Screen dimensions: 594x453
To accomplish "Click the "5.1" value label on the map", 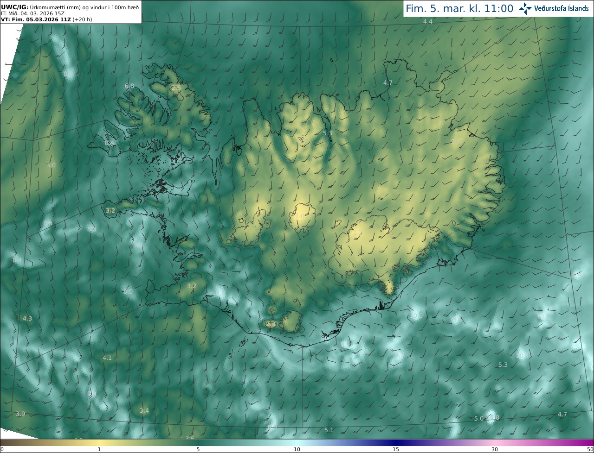I will (x=329, y=430).
